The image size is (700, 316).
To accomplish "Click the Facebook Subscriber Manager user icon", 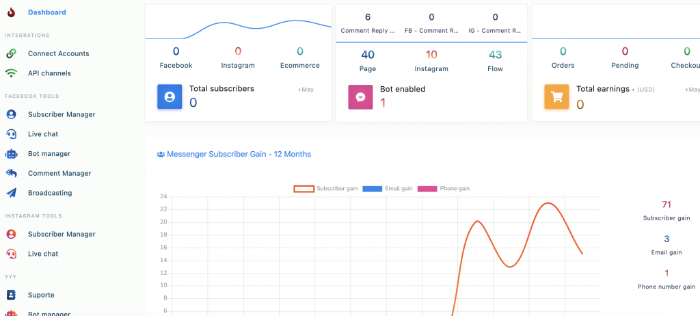I will [x=11, y=114].
